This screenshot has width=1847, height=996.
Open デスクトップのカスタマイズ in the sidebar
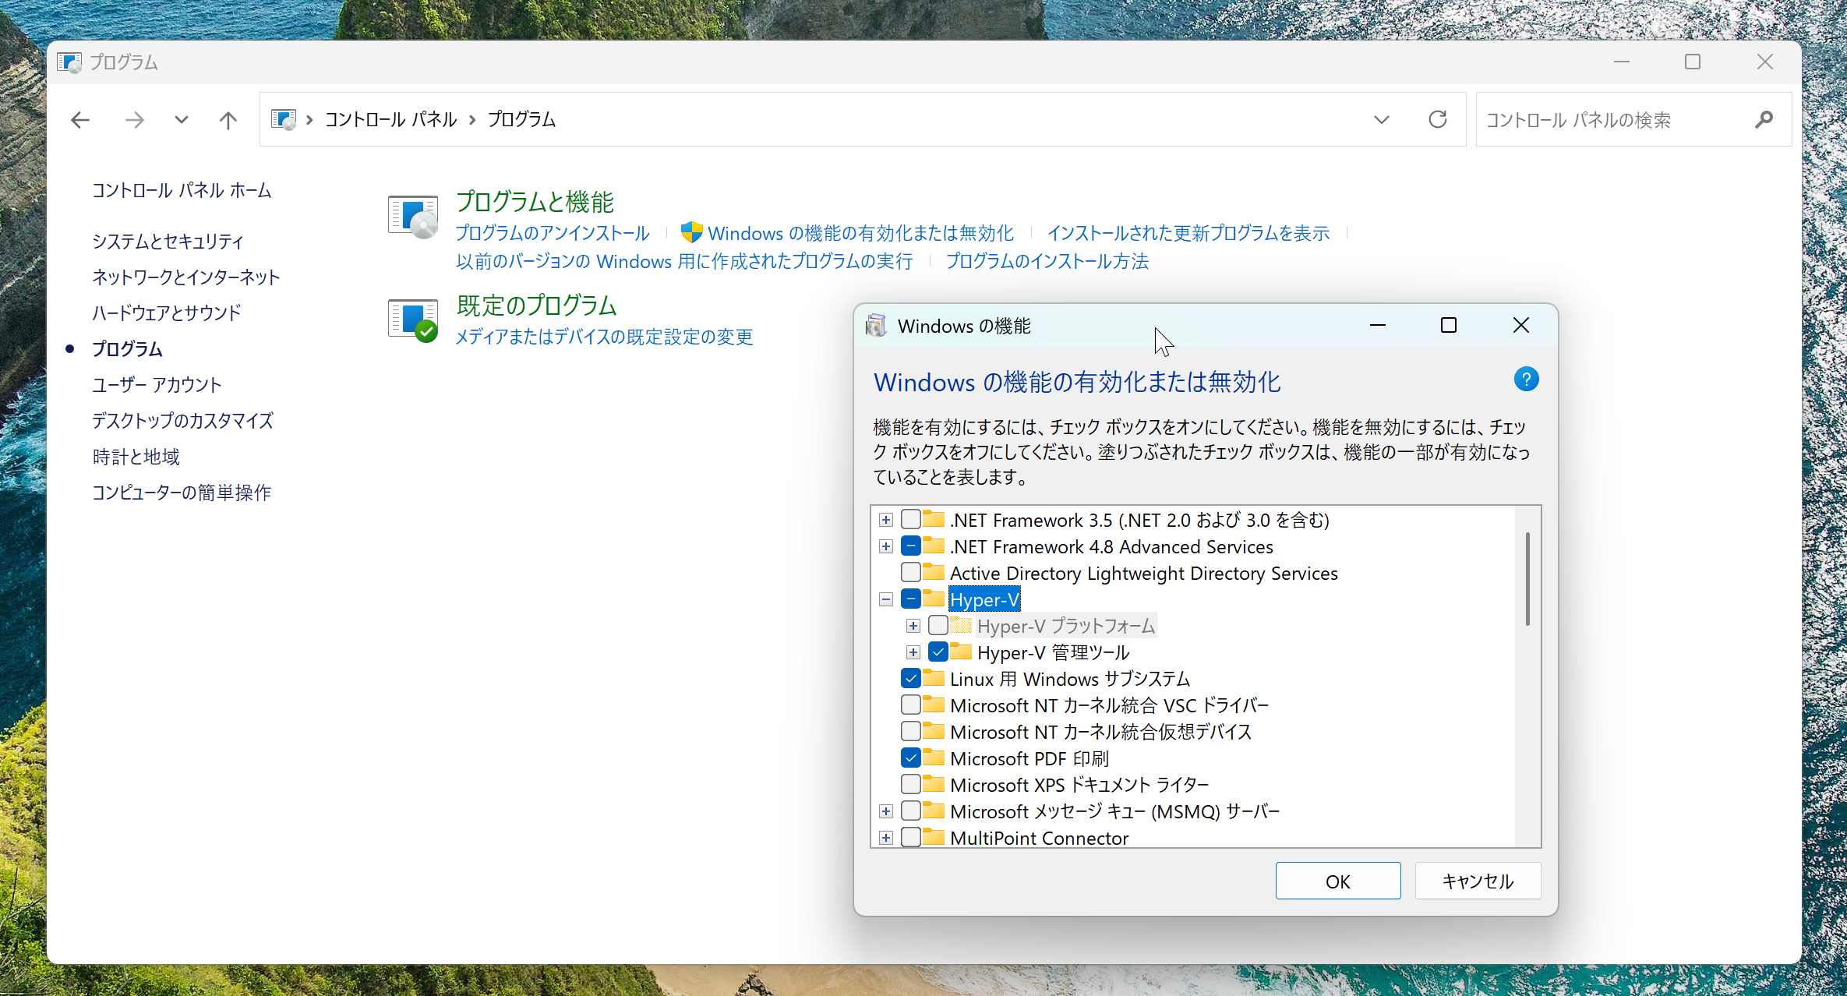point(182,421)
